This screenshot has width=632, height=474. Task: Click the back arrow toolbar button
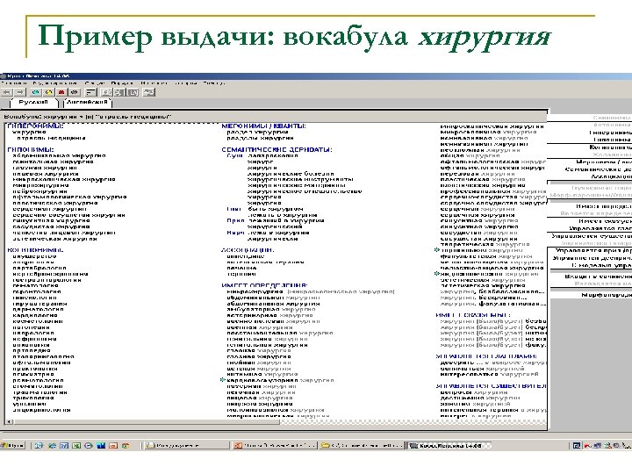click(x=6, y=92)
